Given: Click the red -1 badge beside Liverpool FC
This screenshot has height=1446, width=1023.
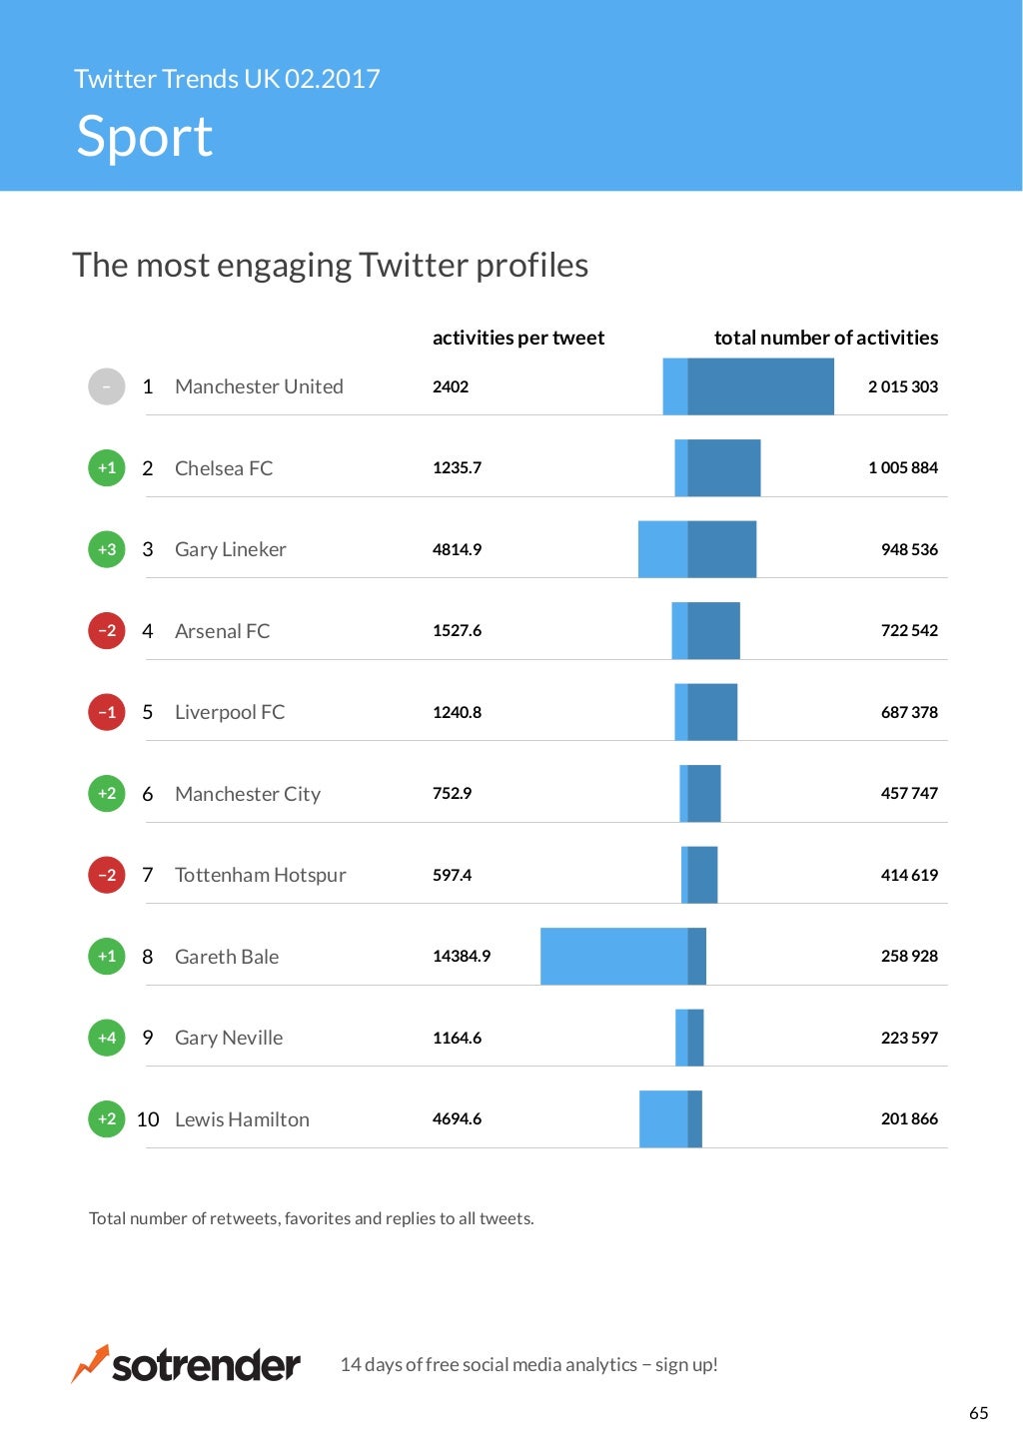Looking at the screenshot, I should pyautogui.click(x=107, y=712).
